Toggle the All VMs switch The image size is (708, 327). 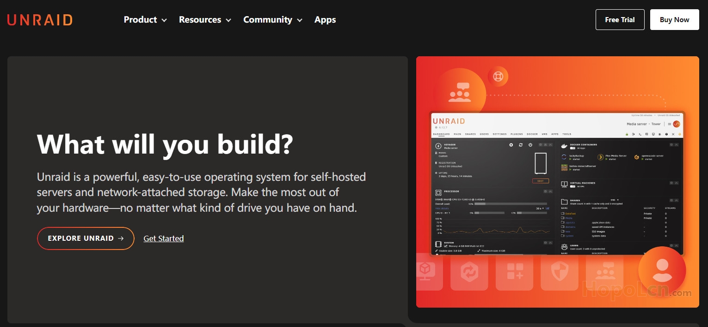(x=573, y=186)
